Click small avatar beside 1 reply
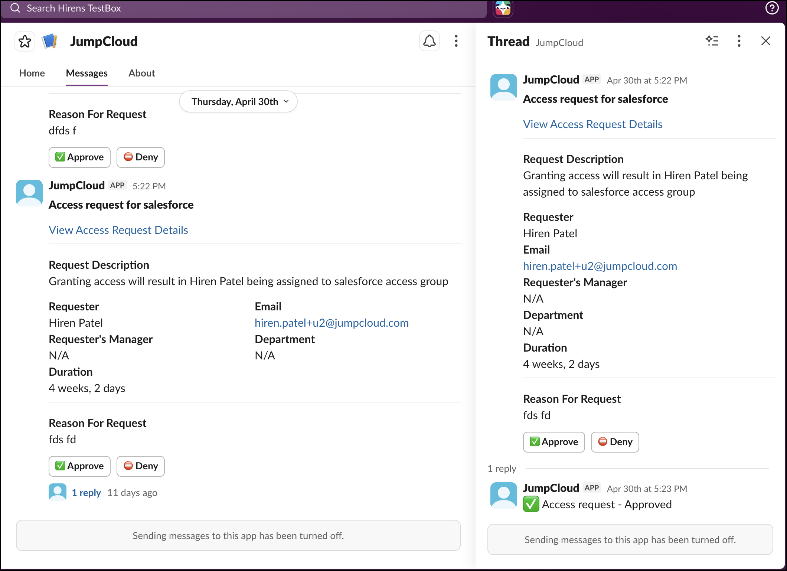 tap(58, 492)
